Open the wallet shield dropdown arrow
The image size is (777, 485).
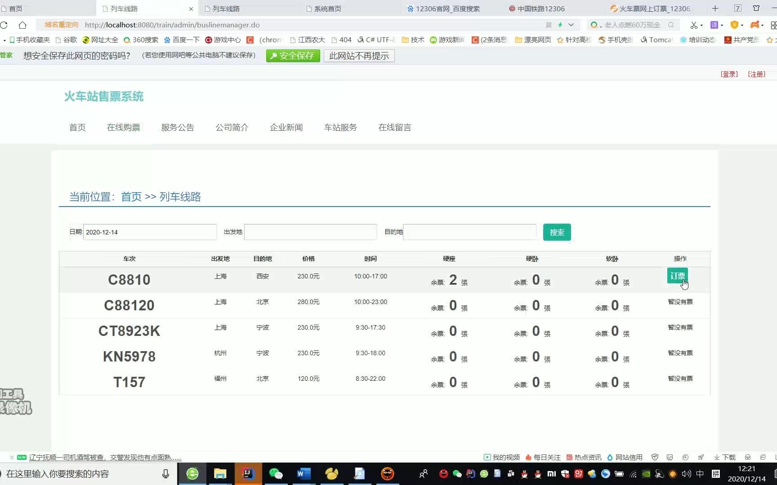tap(742, 26)
